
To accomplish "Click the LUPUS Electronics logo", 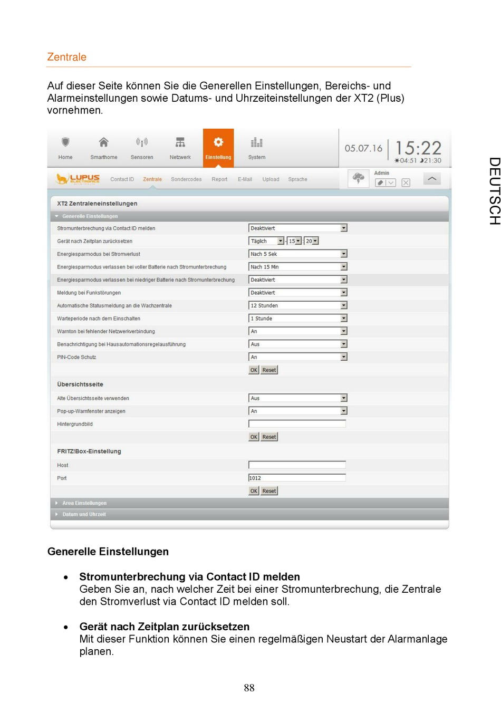I will point(78,179).
